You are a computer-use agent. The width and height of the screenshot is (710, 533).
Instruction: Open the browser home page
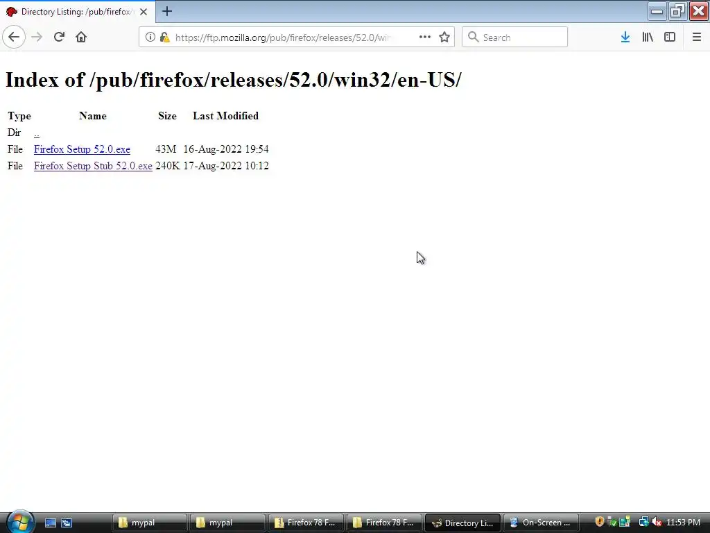pyautogui.click(x=81, y=37)
